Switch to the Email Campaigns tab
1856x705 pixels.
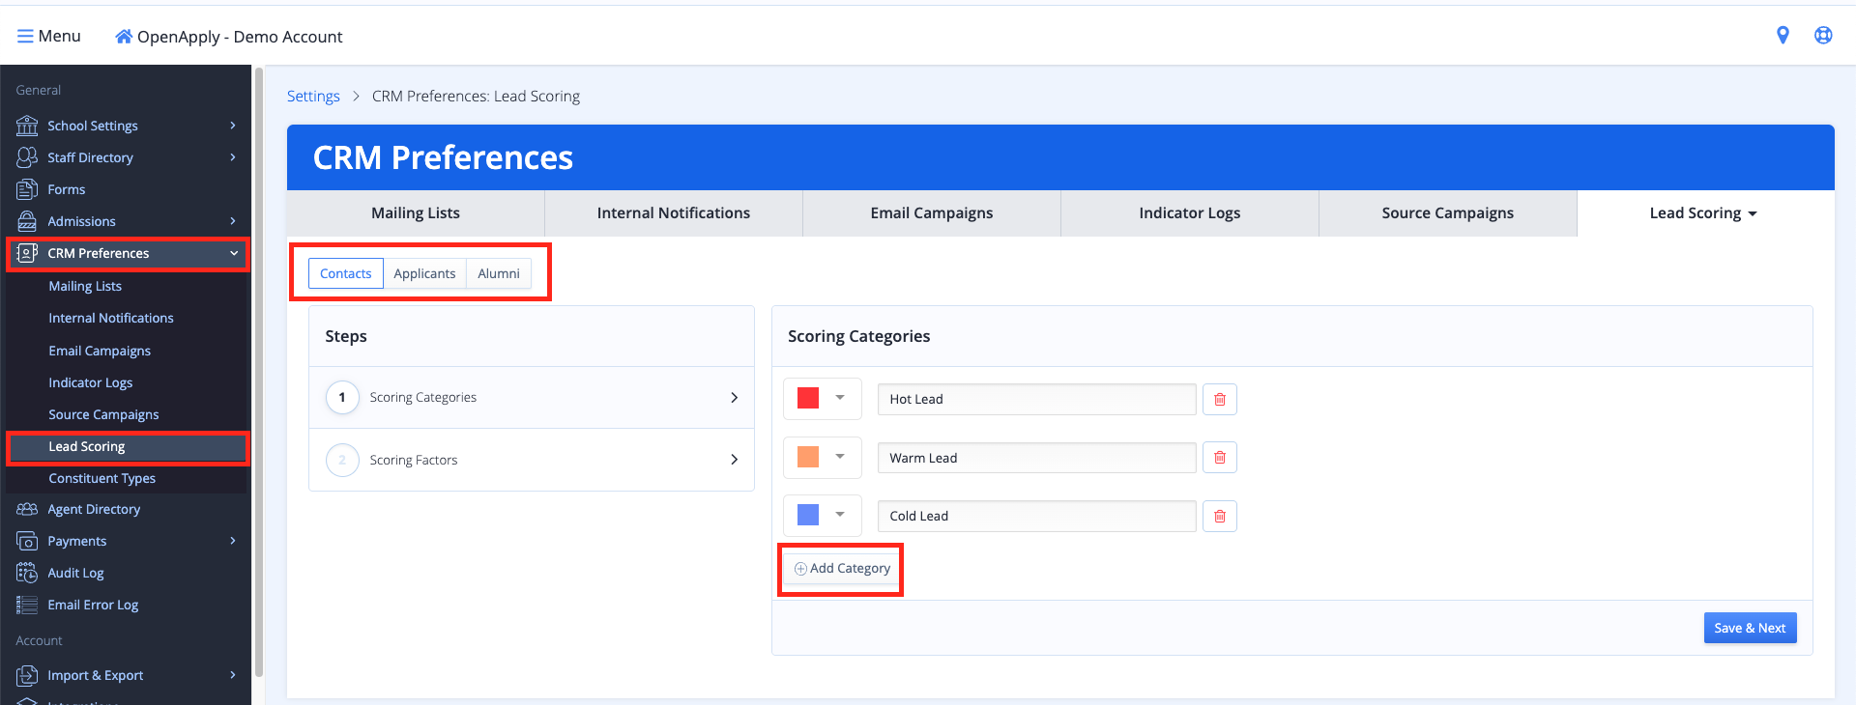[931, 213]
